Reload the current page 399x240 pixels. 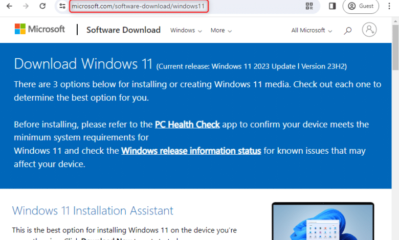[x=42, y=6]
